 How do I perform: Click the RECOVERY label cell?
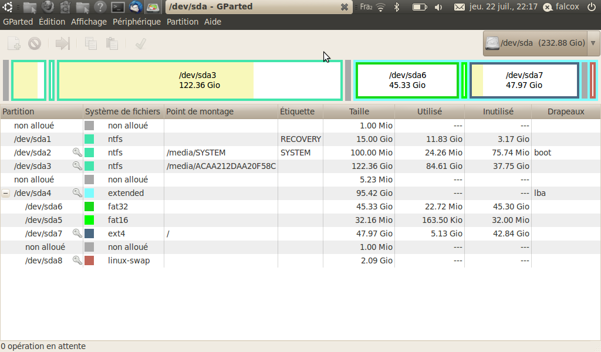[x=300, y=139]
